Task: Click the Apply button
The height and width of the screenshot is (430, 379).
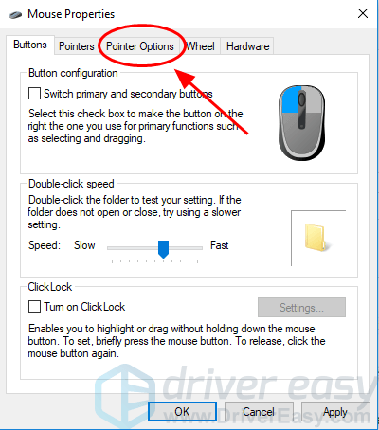Action: tap(335, 412)
